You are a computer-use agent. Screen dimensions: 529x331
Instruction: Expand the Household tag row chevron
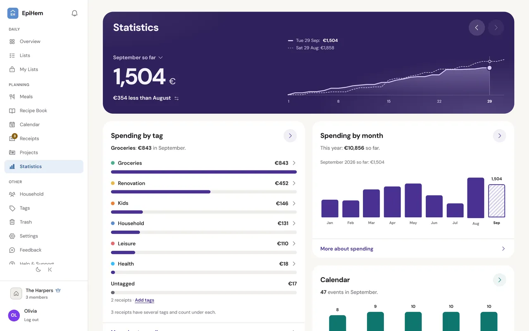pyautogui.click(x=294, y=223)
